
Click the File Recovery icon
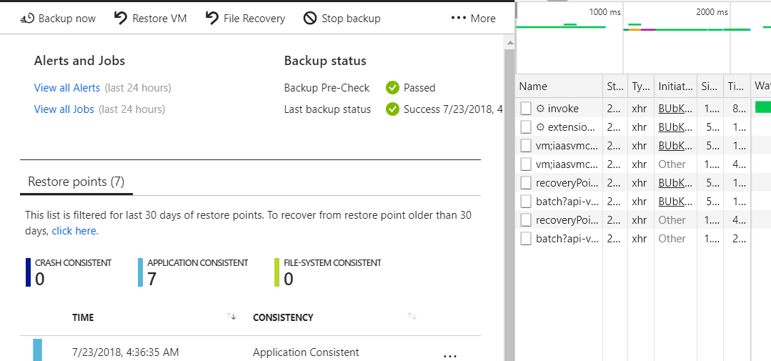212,19
